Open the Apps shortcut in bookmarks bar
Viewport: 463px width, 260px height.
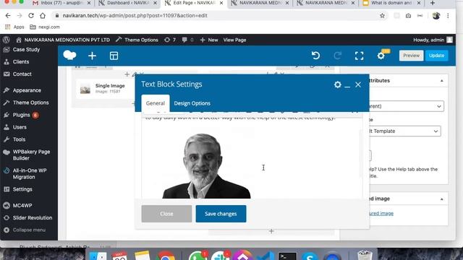pyautogui.click(x=14, y=27)
